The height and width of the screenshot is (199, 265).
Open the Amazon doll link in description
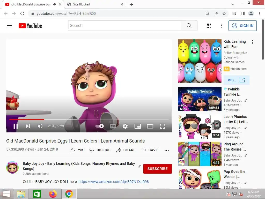click(114, 182)
